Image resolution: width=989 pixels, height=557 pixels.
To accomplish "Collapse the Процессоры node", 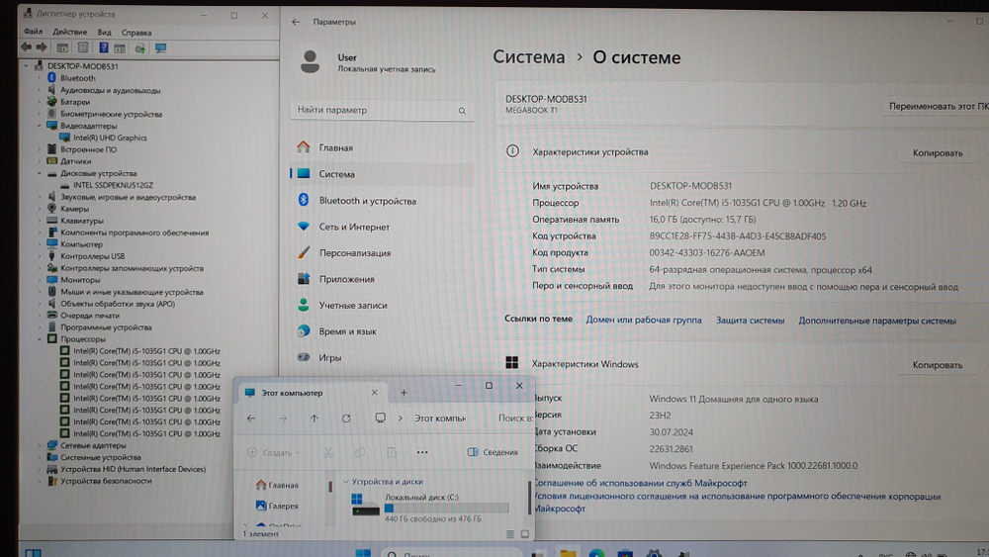I will click(x=40, y=338).
